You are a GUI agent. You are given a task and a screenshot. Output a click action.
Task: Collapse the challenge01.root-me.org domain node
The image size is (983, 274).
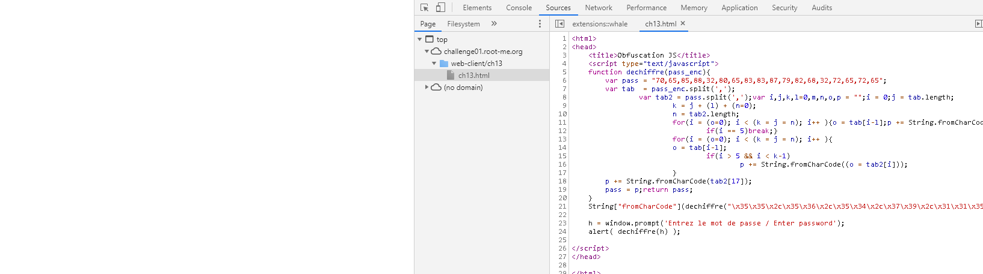click(427, 52)
